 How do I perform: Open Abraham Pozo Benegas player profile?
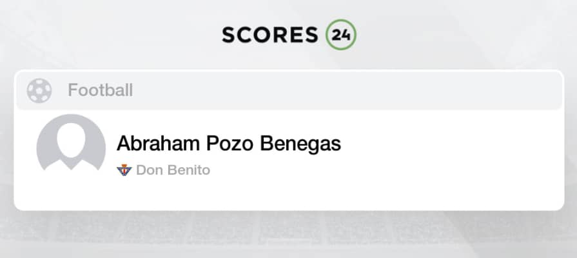point(228,144)
